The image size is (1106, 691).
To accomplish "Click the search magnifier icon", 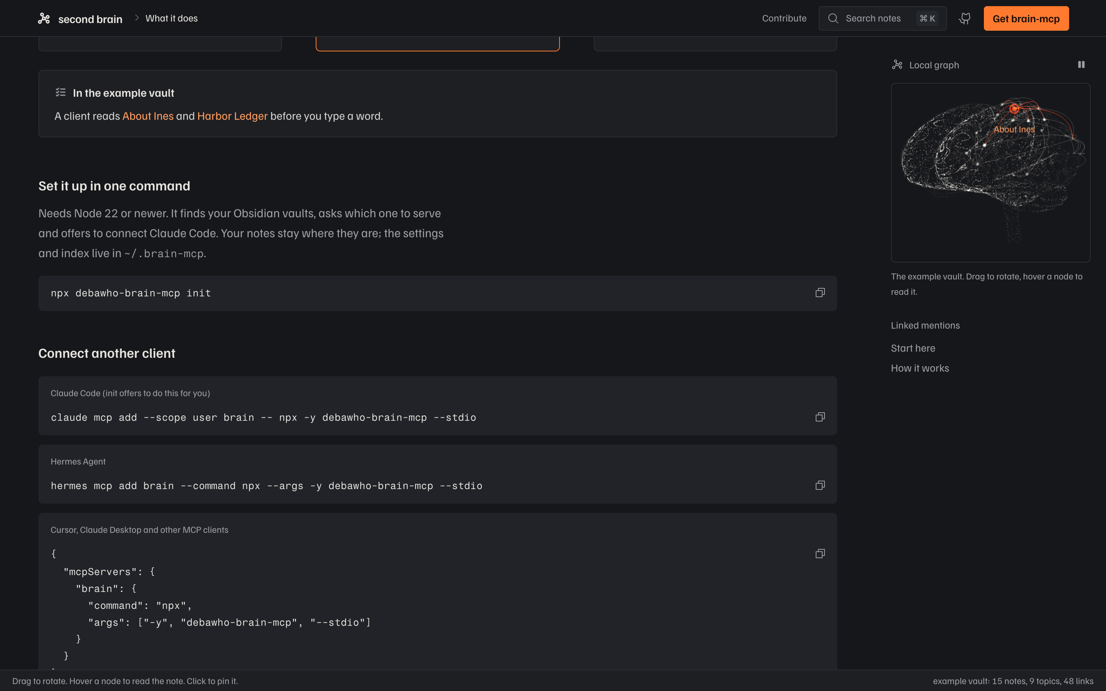I will click(833, 18).
